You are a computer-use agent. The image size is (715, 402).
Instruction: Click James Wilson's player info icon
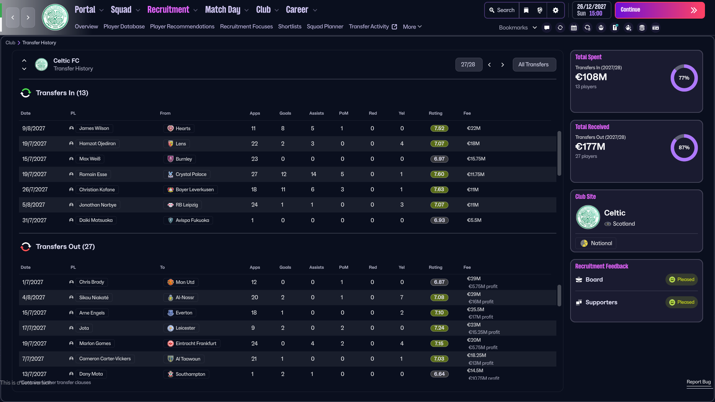(x=71, y=128)
